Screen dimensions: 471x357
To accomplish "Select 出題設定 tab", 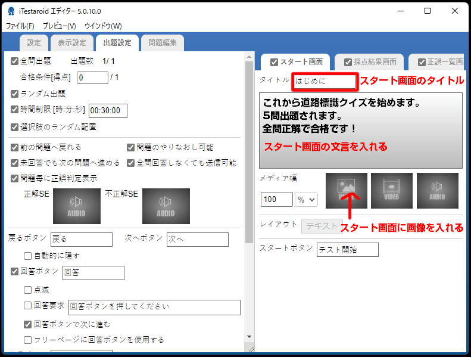I will click(x=117, y=43).
